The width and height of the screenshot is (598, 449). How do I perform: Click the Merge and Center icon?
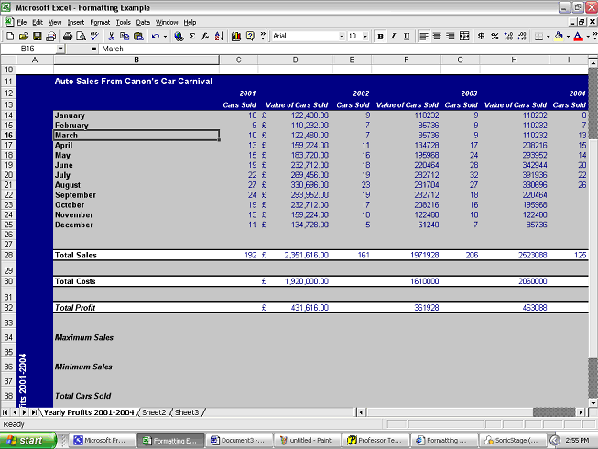click(x=464, y=36)
